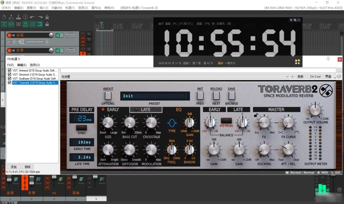The height and width of the screenshot is (204, 344).
Task: Open project settings via the info icon
Action: (26, 17)
